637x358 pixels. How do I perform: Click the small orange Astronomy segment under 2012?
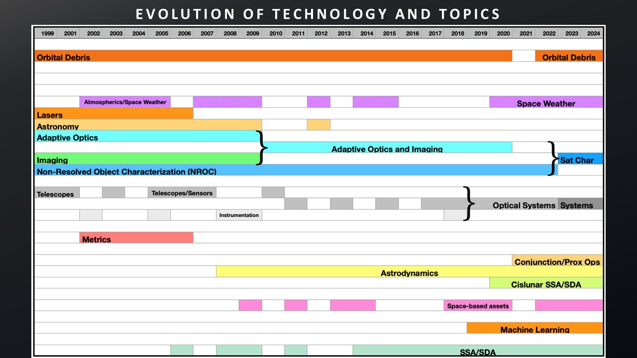[x=318, y=124]
